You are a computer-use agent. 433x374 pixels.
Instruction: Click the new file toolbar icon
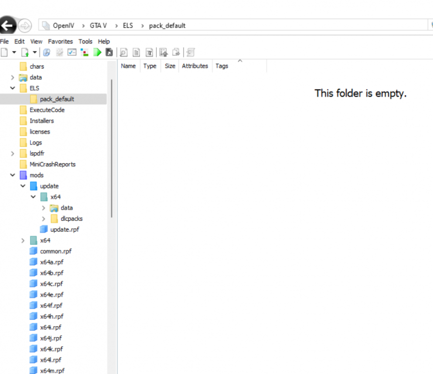click(x=4, y=52)
